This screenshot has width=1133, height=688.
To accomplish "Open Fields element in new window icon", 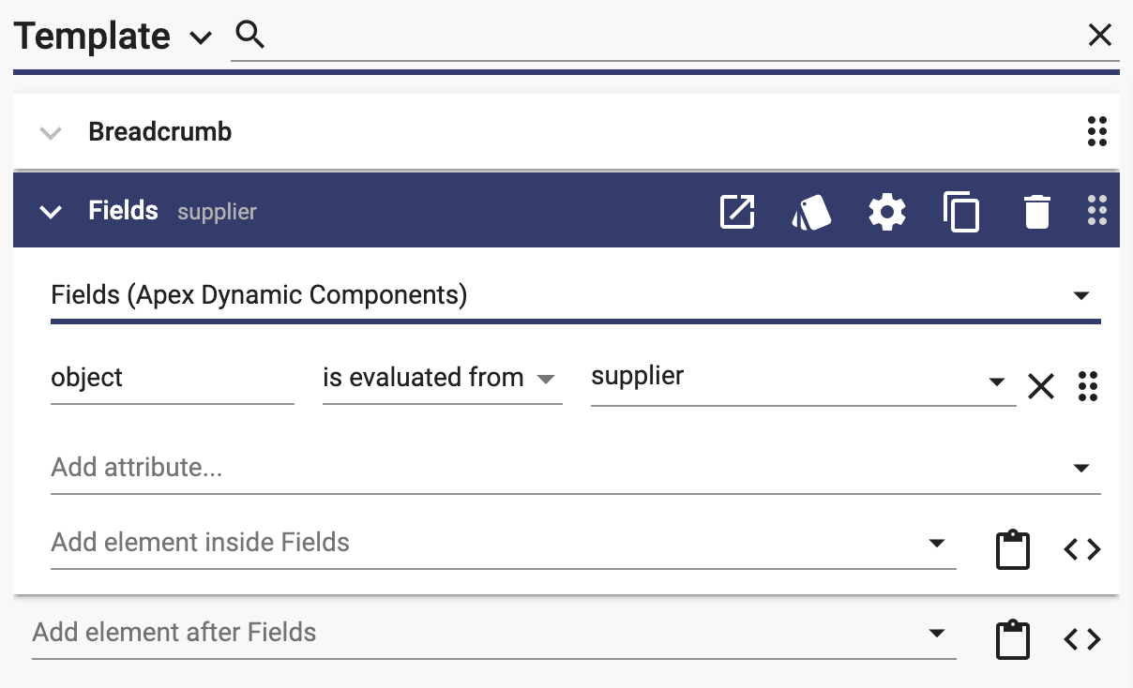I will point(737,211).
